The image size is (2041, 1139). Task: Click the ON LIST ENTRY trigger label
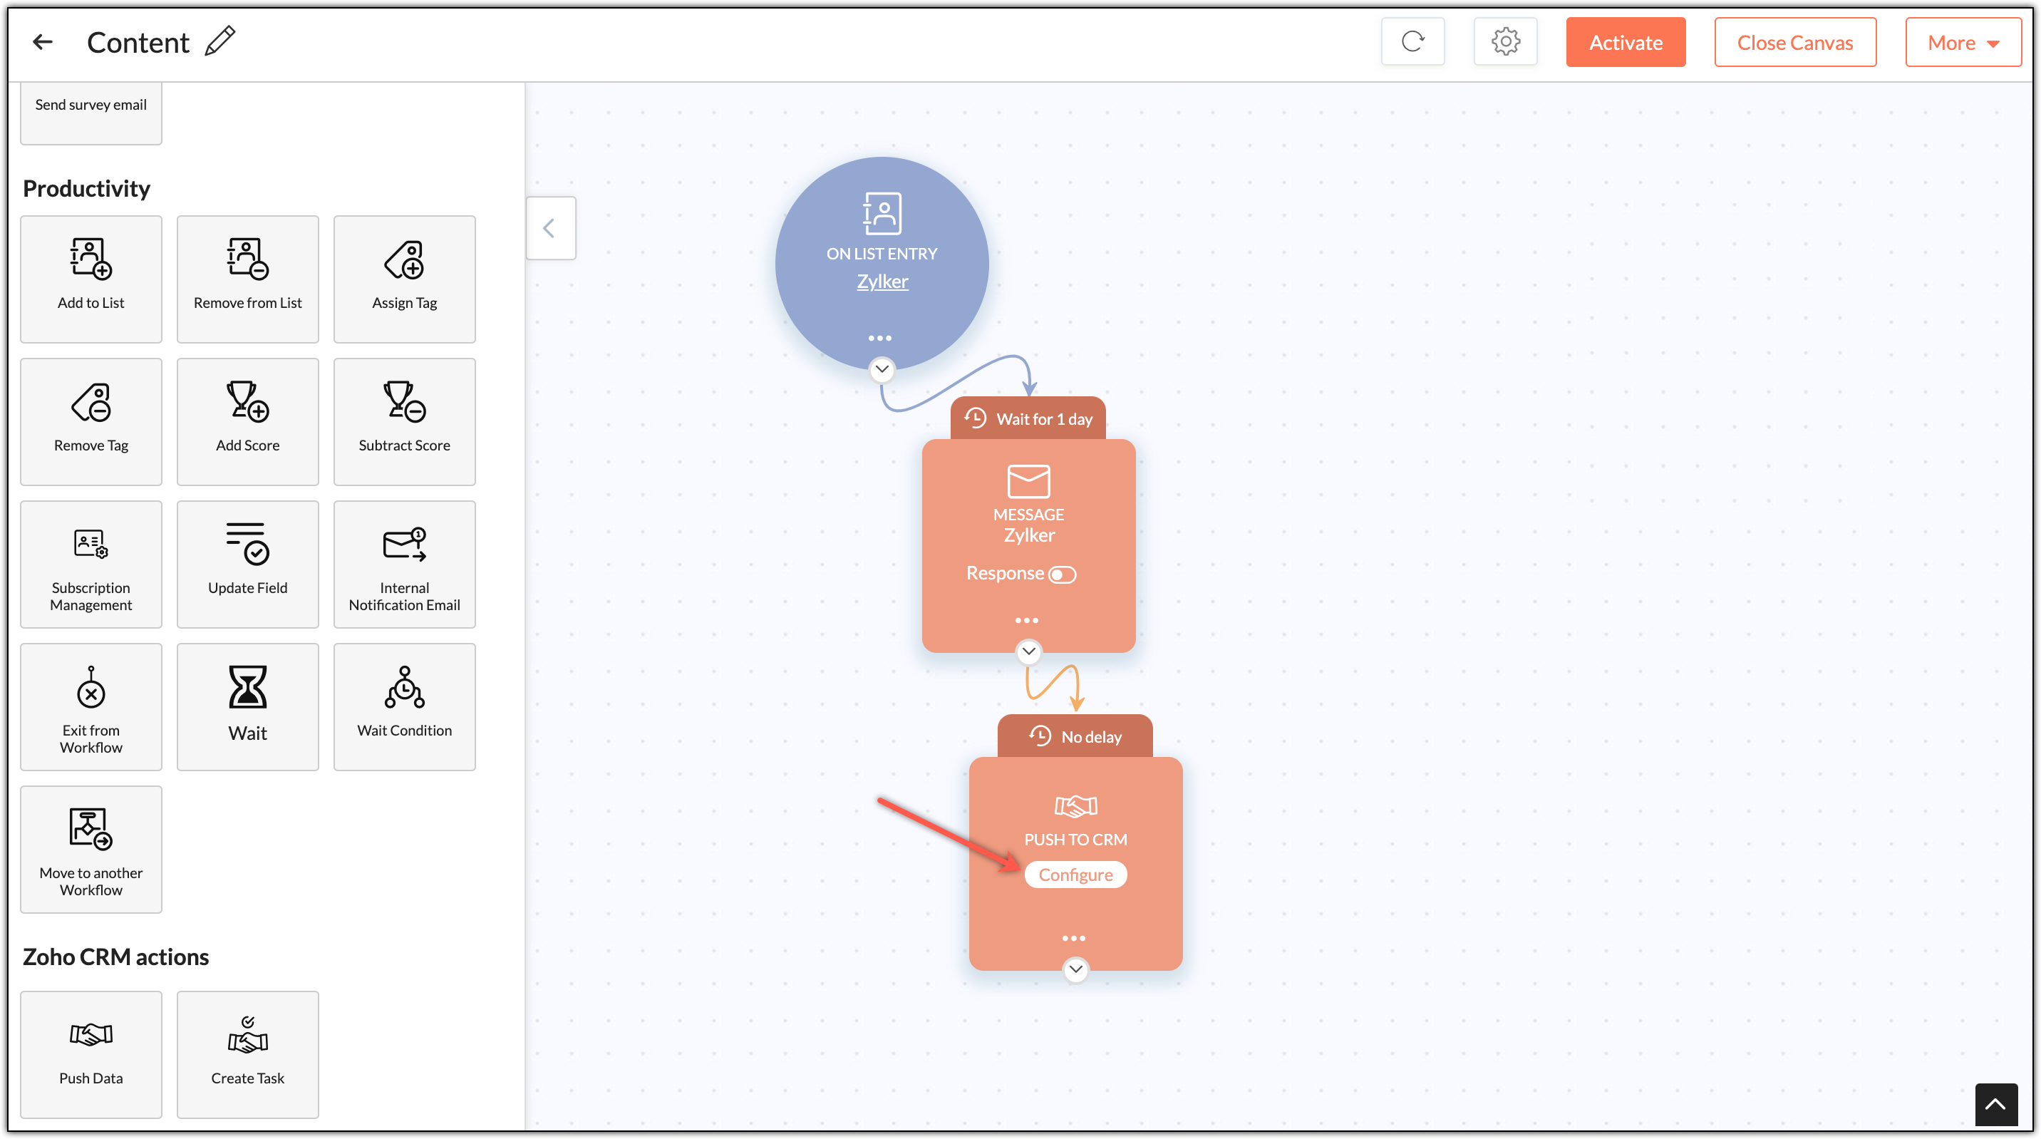[x=882, y=254]
